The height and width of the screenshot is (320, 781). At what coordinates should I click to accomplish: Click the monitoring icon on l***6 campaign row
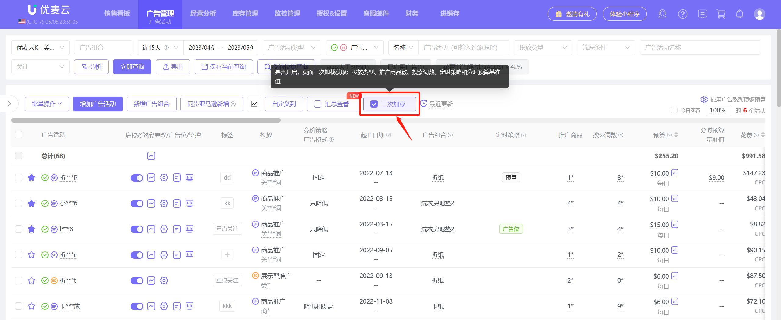click(x=189, y=229)
